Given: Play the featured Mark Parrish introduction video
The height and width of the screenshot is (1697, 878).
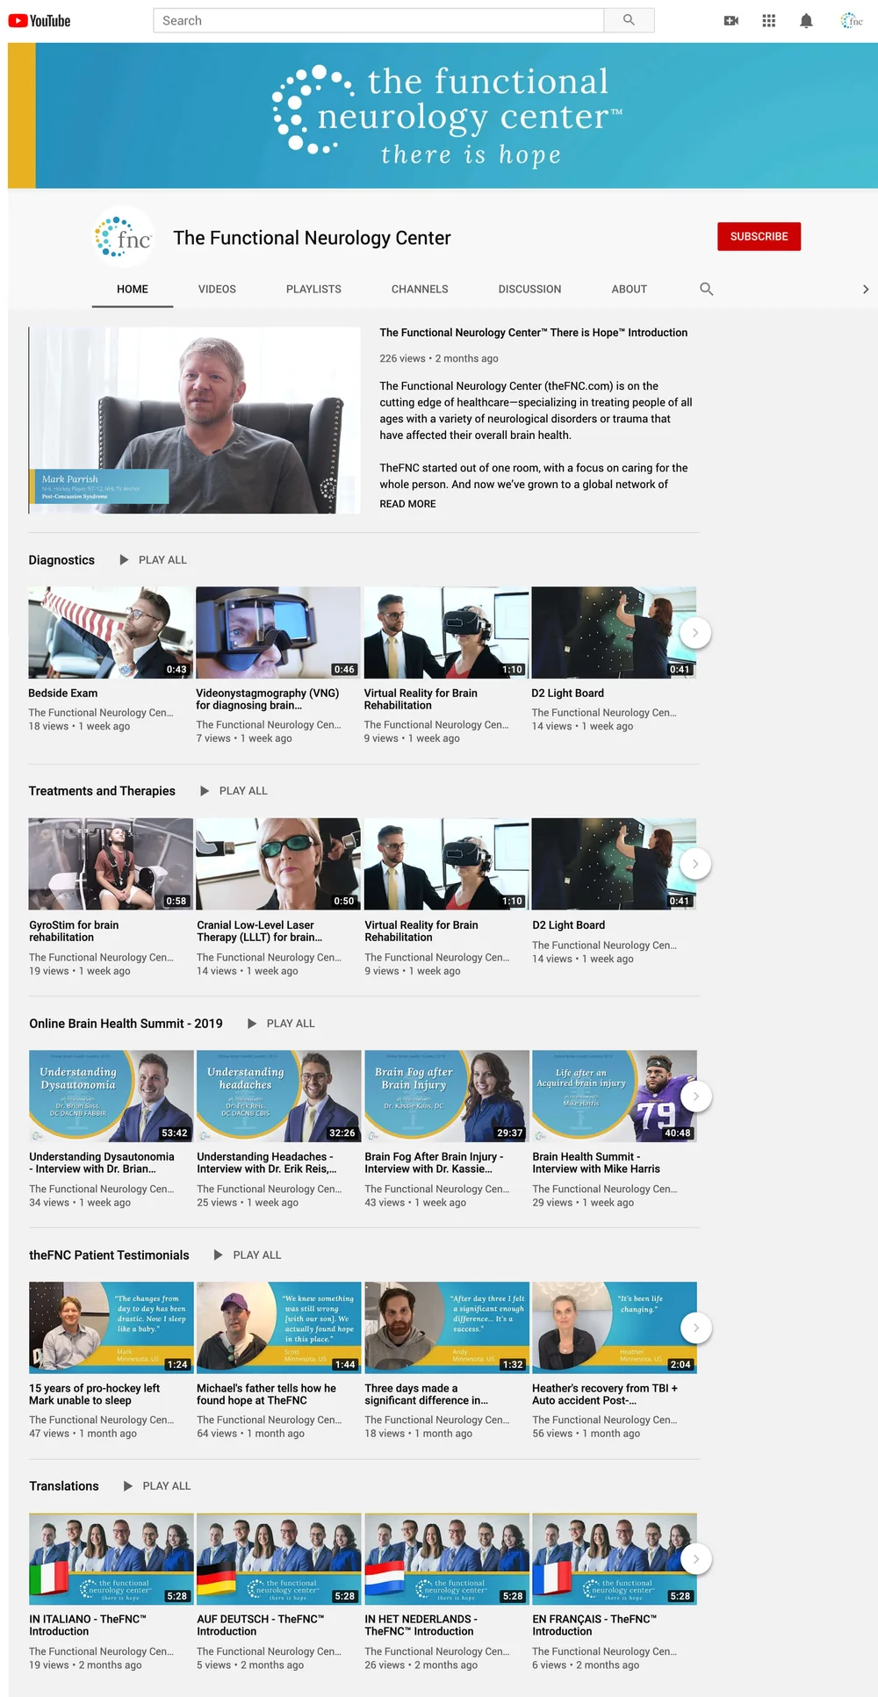Looking at the screenshot, I should point(195,421).
